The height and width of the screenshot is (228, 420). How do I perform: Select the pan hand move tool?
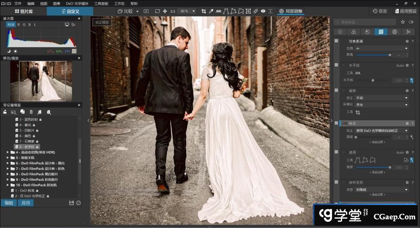pos(165,11)
